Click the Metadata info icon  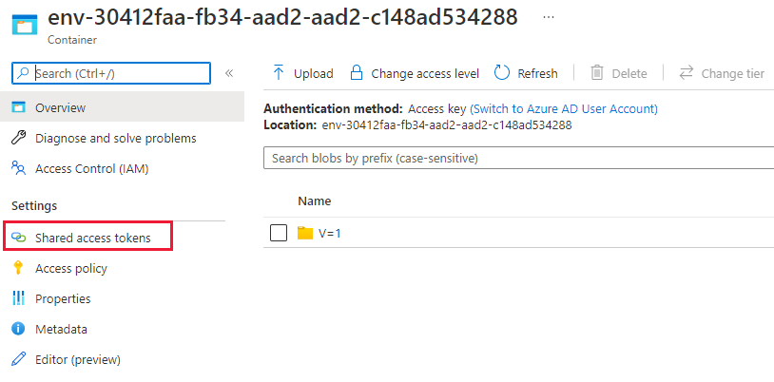click(18, 329)
